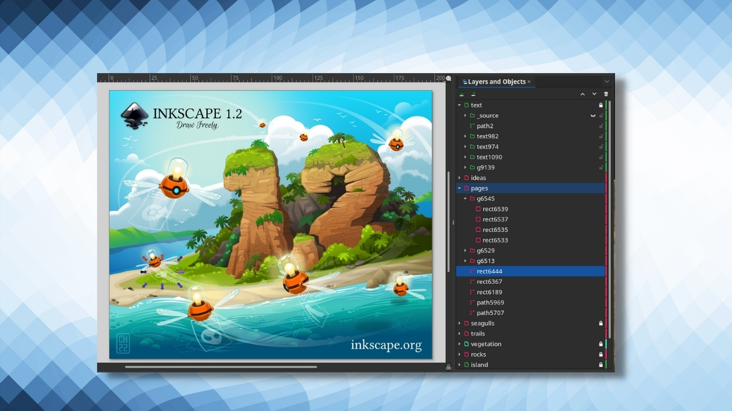This screenshot has height=411, width=732.
Task: Close the Layers and Objects tab
Action: pos(529,82)
